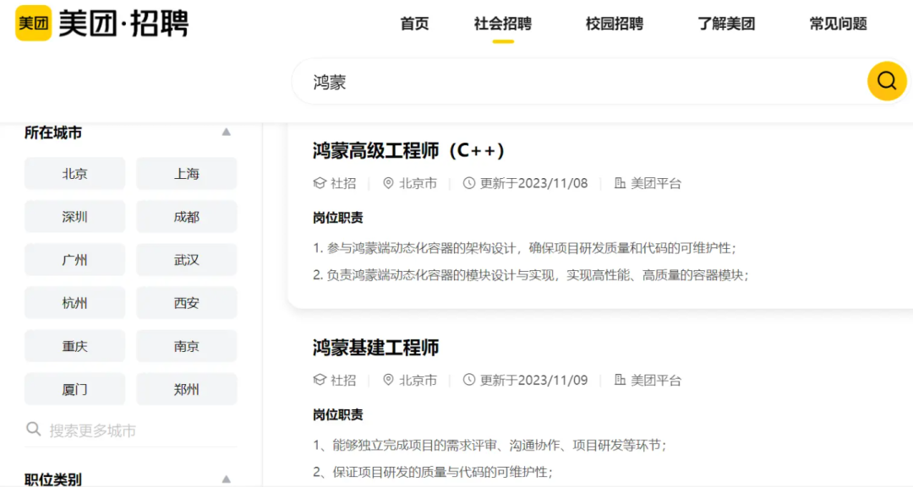Click the line 保证项目研发的质量与代码的可维护性
Image resolution: width=913 pixels, height=487 pixels.
click(433, 471)
